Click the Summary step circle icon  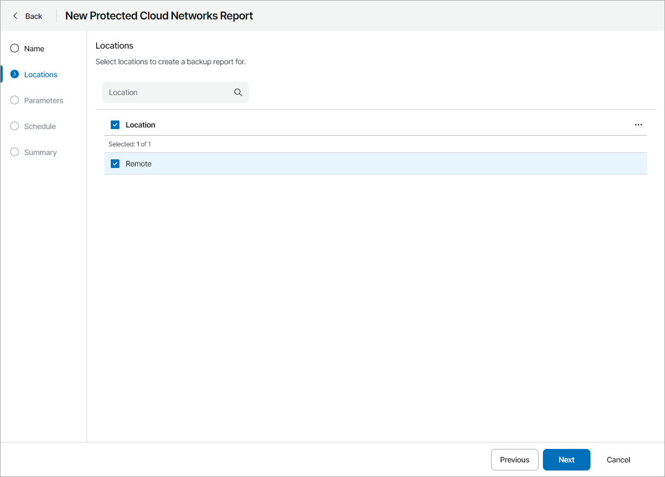15,152
